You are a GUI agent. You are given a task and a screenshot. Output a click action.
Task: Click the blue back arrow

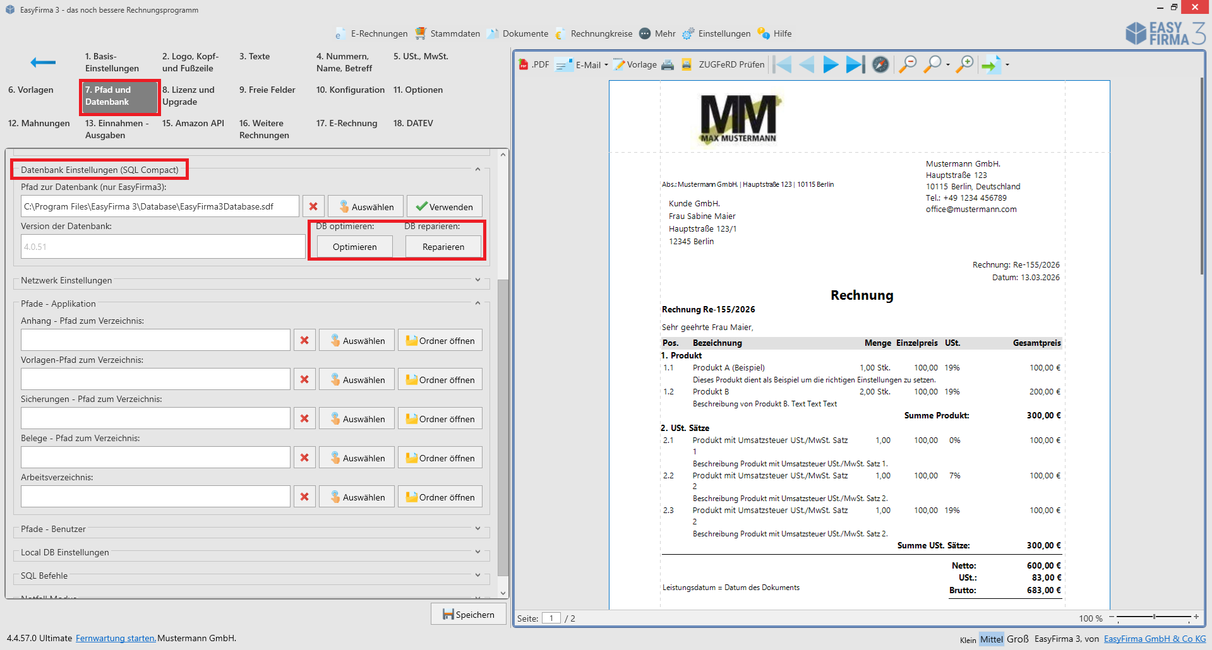pos(43,62)
